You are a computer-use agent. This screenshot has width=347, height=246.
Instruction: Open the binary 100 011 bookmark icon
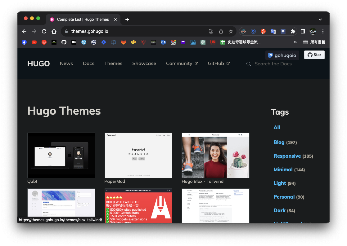(x=193, y=42)
